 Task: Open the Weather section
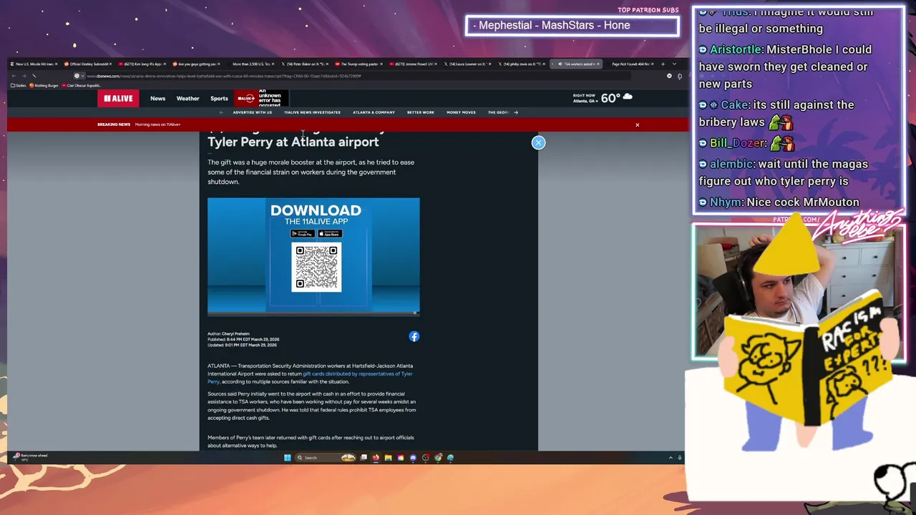(187, 99)
